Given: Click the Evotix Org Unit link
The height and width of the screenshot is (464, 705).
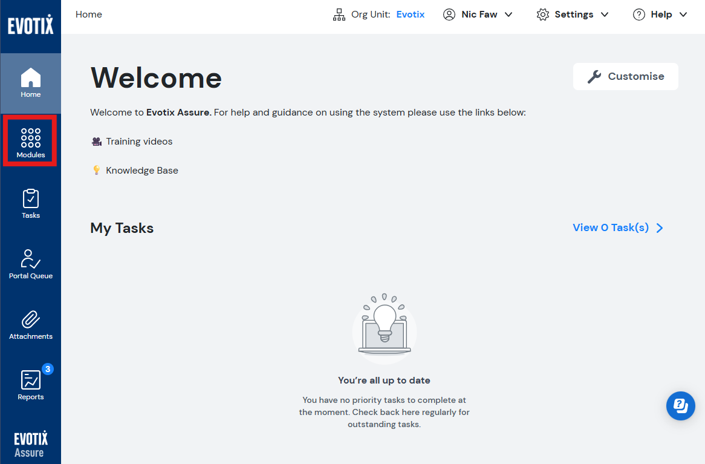Looking at the screenshot, I should coord(410,15).
